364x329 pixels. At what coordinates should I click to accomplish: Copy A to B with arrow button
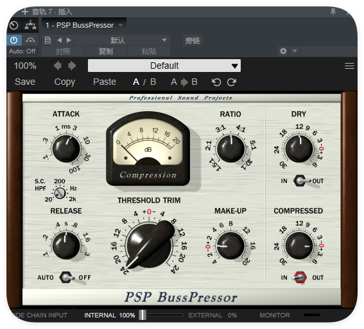[x=184, y=82]
